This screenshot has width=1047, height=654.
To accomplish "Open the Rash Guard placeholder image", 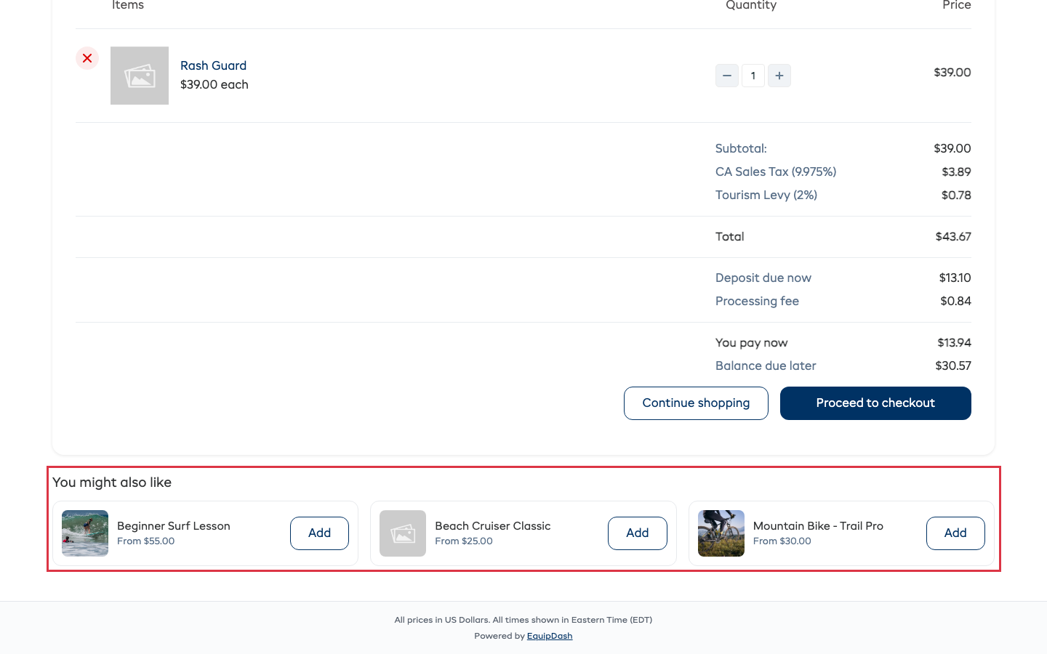I will tap(140, 76).
